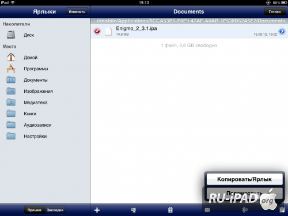Image resolution: width=288 pixels, height=216 pixels.
Task: Open the Диск drive icon
Action: 11,35
